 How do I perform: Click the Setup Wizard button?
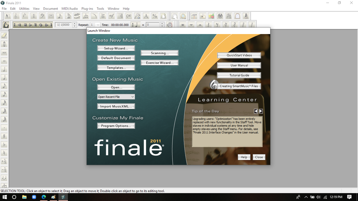coord(116,48)
